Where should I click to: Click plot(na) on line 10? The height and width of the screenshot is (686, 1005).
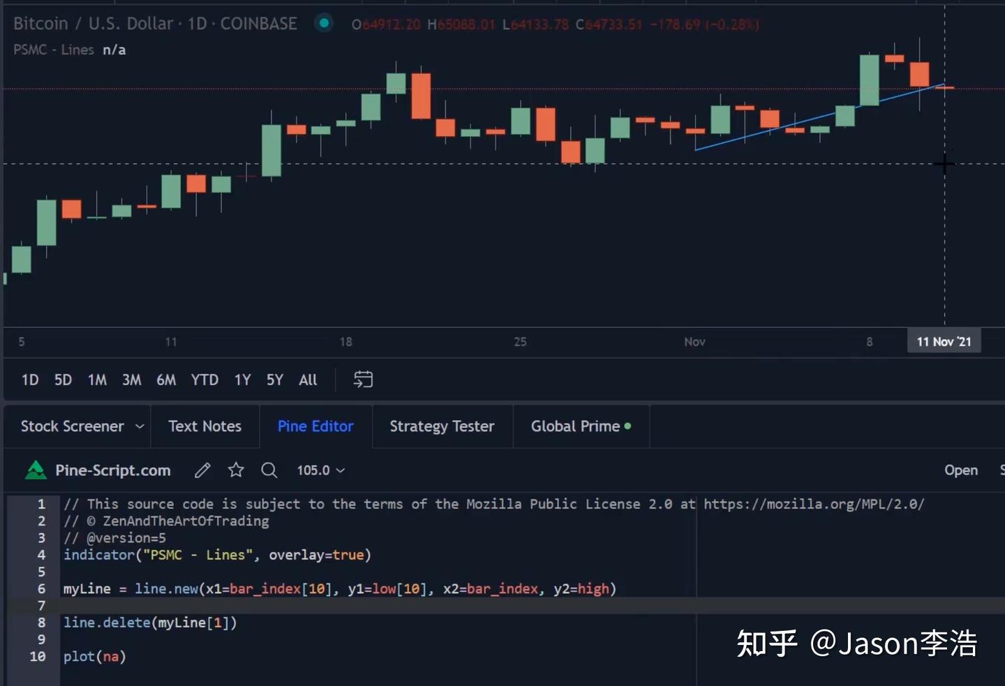pyautogui.click(x=95, y=657)
